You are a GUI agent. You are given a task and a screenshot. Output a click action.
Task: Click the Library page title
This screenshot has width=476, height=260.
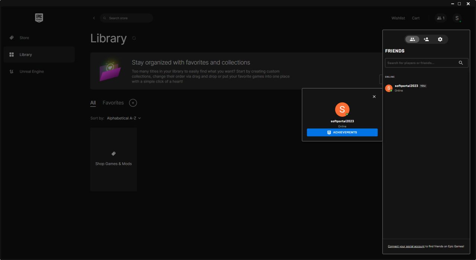(x=109, y=38)
